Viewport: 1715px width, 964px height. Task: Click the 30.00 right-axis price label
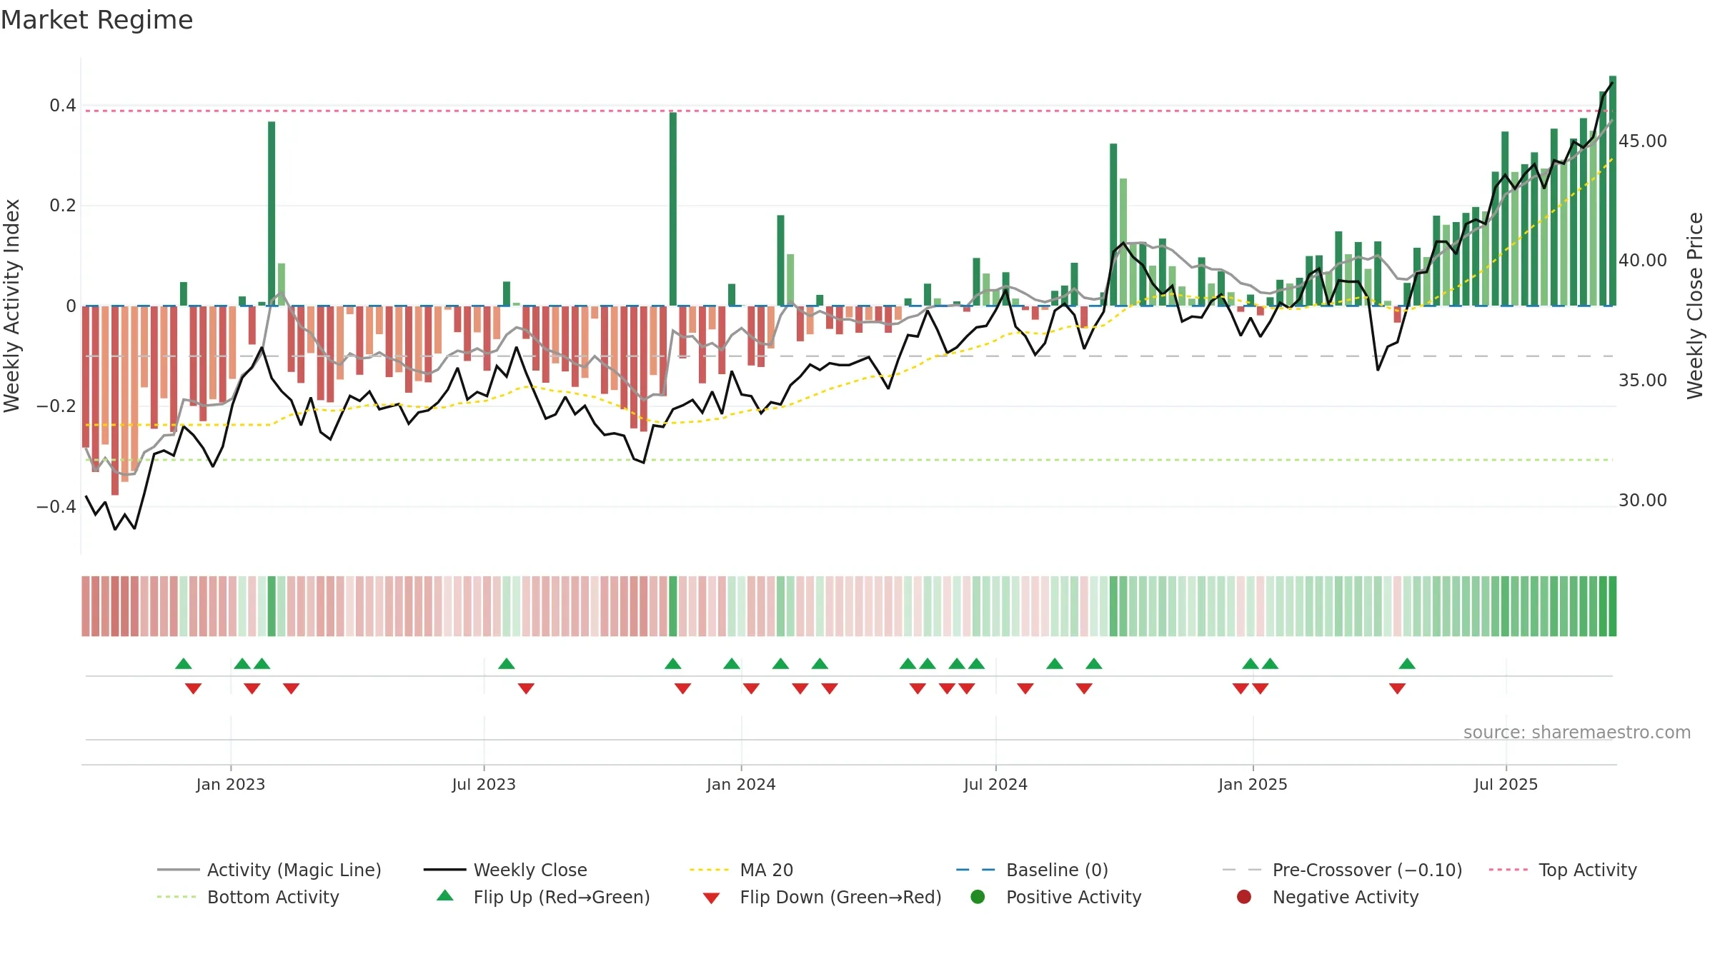pos(1643,500)
